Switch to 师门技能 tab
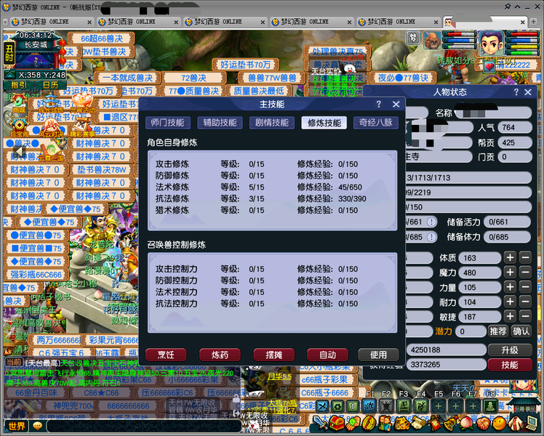 (167, 123)
